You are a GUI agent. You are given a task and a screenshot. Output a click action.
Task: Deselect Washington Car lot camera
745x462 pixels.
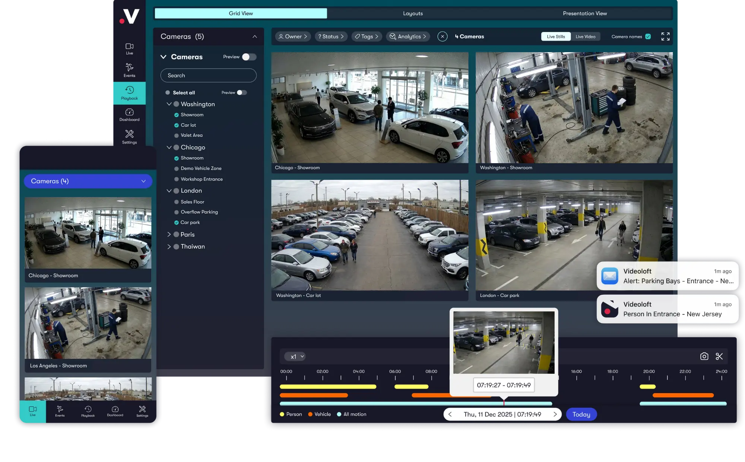(177, 125)
